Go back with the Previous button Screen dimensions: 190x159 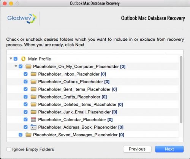click(x=137, y=149)
